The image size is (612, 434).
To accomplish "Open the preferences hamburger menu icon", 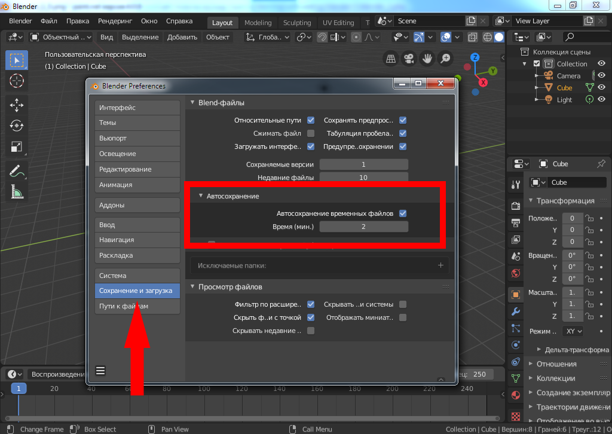I will pos(100,371).
